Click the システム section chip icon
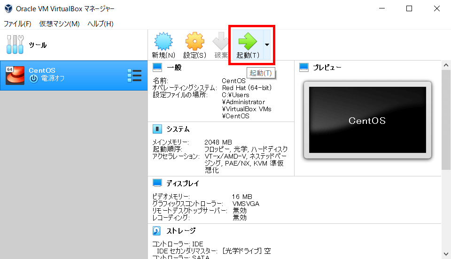The image size is (451, 259). 157,129
